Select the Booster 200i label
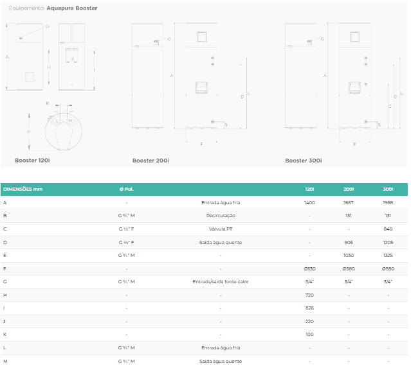The width and height of the screenshot is (411, 368). (x=151, y=161)
